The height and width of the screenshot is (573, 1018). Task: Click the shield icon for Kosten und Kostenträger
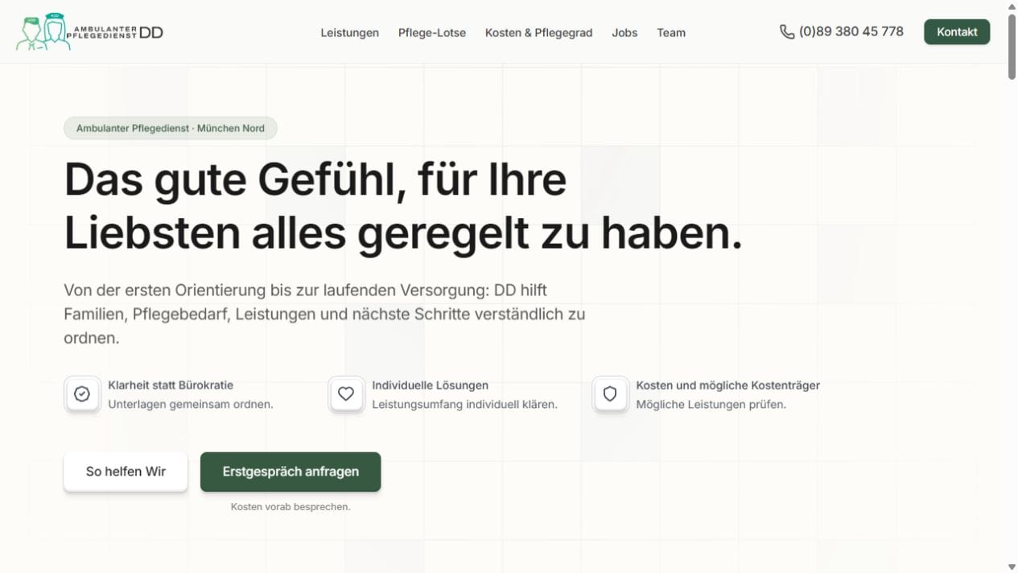tap(610, 394)
